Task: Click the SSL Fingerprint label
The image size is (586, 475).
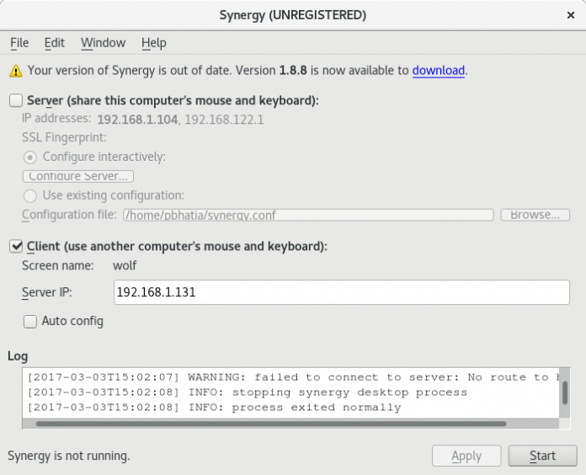Action: pyautogui.click(x=64, y=137)
